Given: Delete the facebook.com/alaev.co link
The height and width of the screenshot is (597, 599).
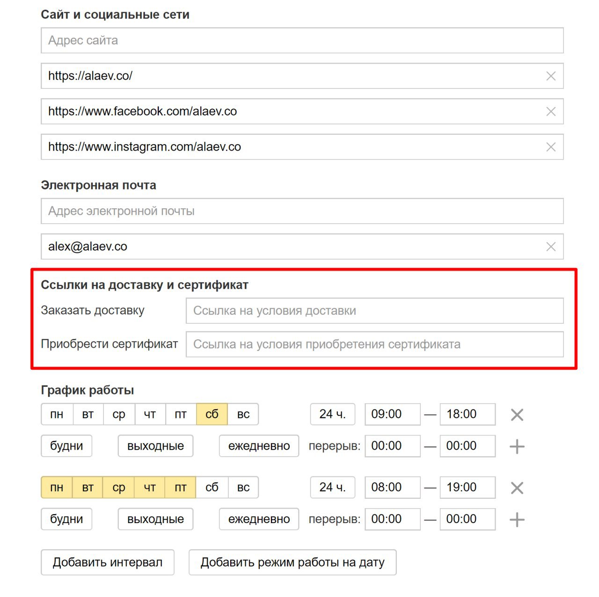Looking at the screenshot, I should tap(551, 112).
